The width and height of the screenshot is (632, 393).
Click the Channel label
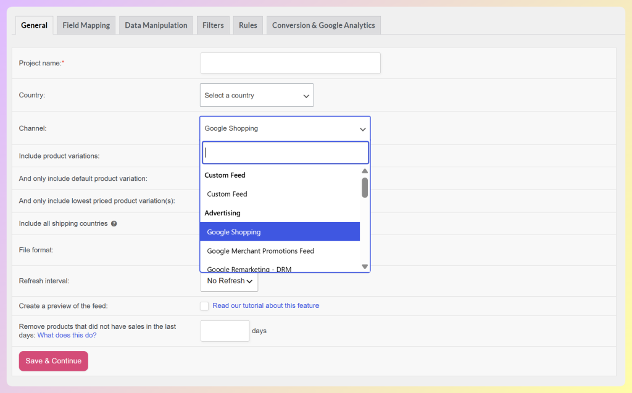pyautogui.click(x=33, y=128)
